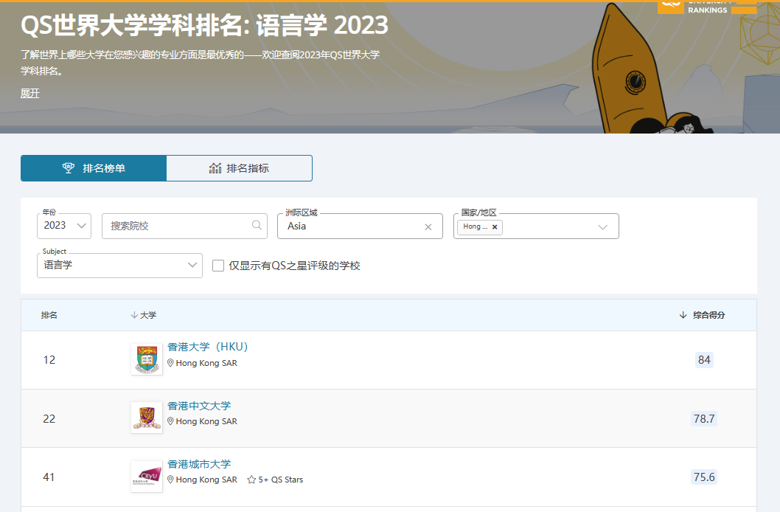780x512 pixels.
Task: Click the location pin beside 香港中文大学
Action: tap(170, 421)
